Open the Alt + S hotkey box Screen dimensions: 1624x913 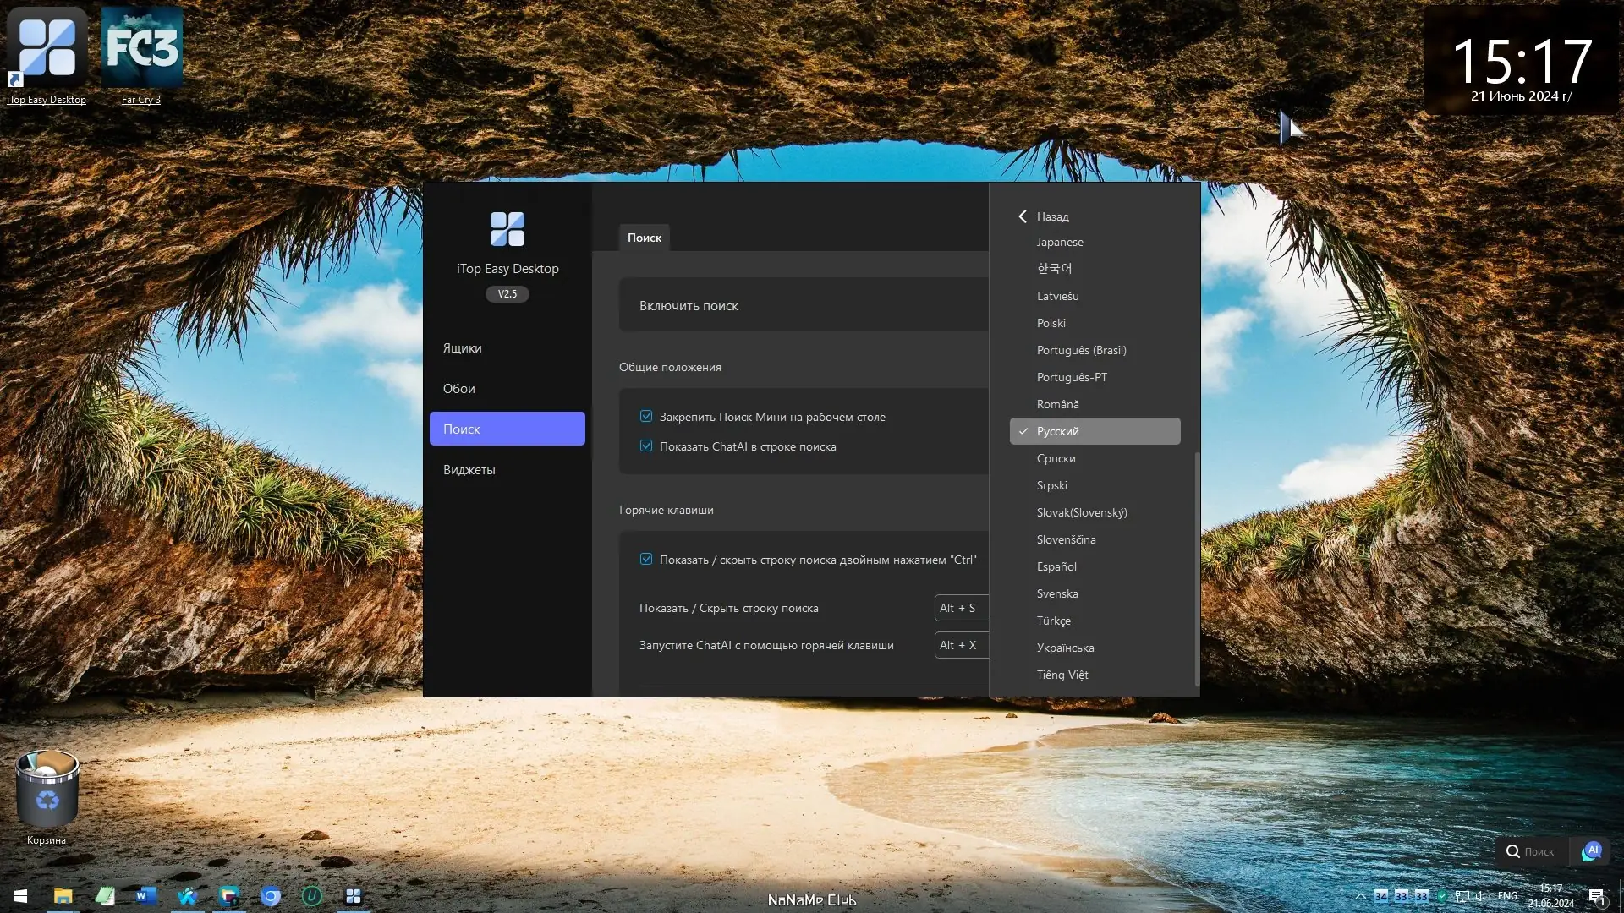tap(960, 608)
